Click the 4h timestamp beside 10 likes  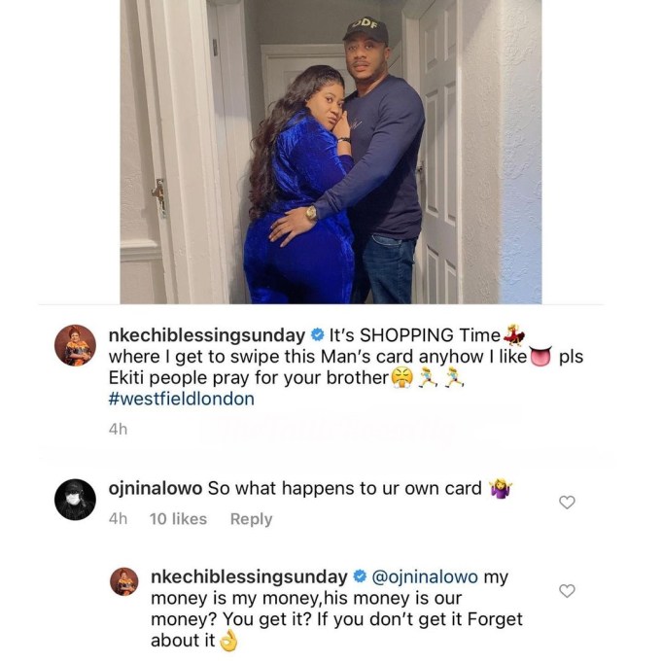click(118, 519)
